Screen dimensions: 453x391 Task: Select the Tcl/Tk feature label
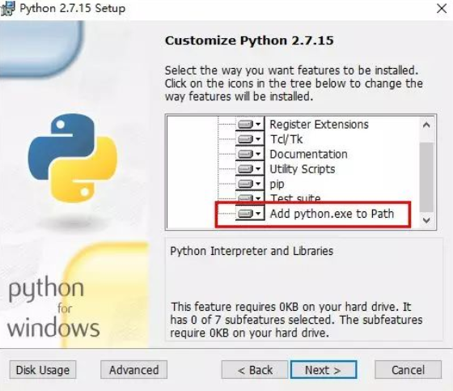coord(286,139)
